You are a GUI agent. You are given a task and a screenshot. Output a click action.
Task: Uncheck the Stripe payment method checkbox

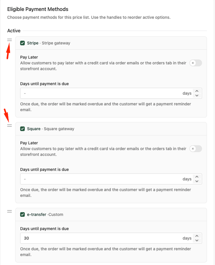tap(22, 43)
